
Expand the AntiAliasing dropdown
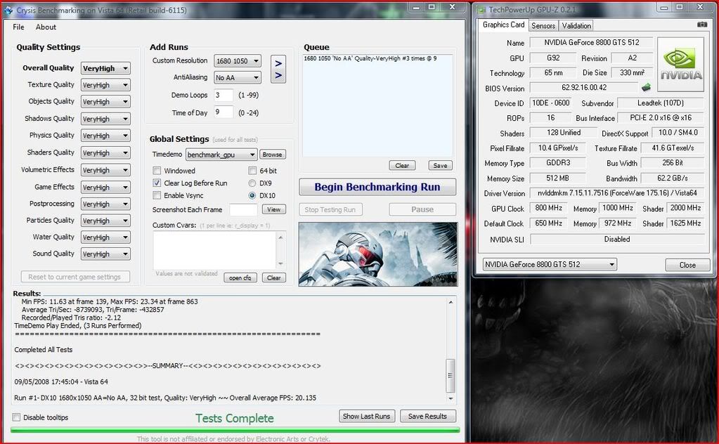tap(238, 78)
